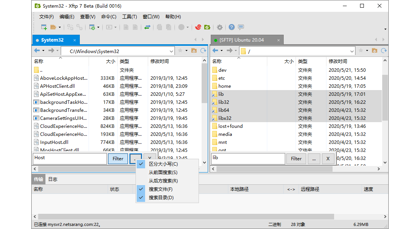
Task: Click the Filter button in remote pane
Action: (296, 158)
